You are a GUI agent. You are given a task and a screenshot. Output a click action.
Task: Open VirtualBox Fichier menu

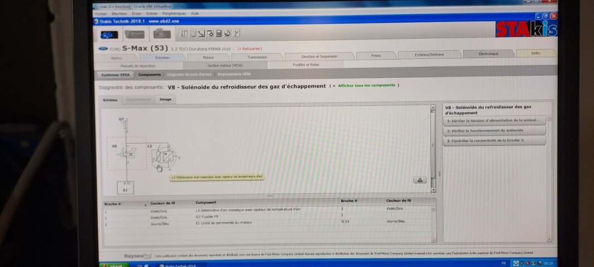(101, 14)
